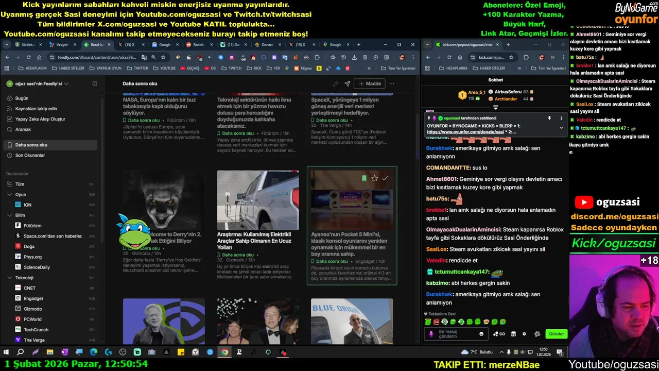Image resolution: width=659 pixels, height=371 pixels.
Task: Reload the Feedly page
Action: pyautogui.click(x=28, y=57)
